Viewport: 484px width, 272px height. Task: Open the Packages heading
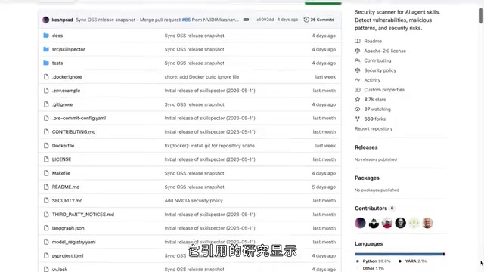pyautogui.click(x=367, y=178)
